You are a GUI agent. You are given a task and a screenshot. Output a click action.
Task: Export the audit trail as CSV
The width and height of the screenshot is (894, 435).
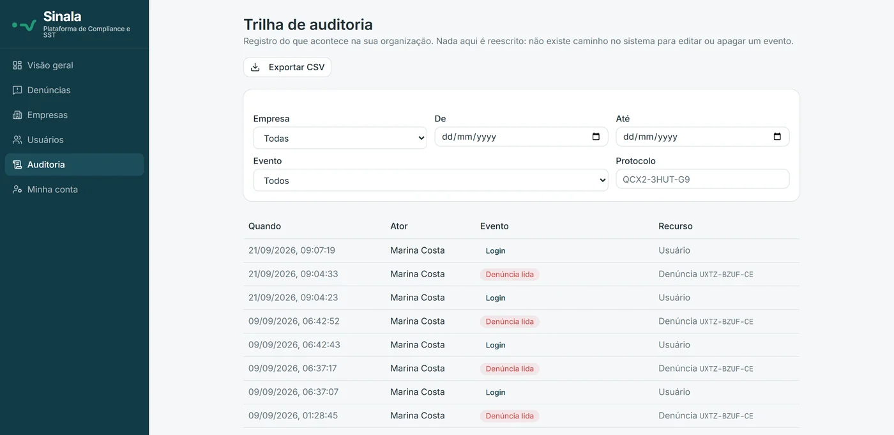287,67
